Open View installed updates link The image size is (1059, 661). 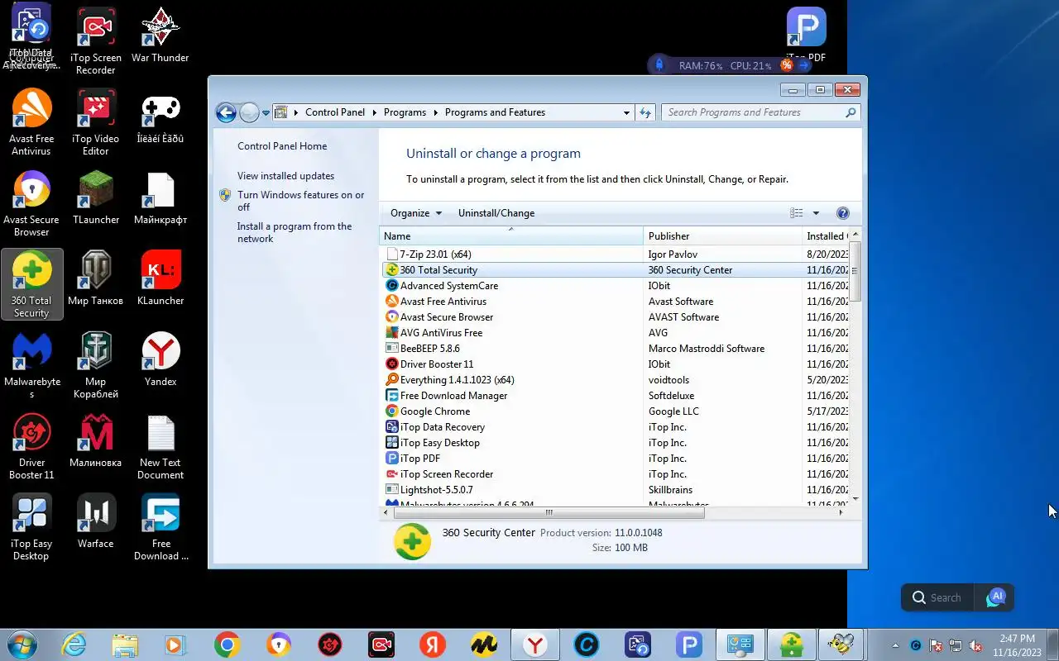pos(285,176)
